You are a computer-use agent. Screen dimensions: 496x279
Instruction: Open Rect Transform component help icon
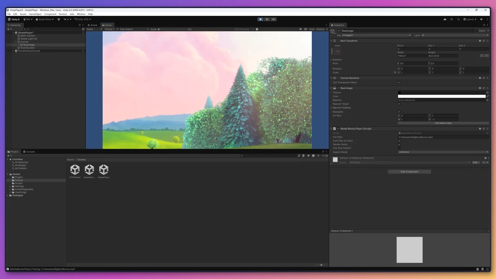point(480,41)
